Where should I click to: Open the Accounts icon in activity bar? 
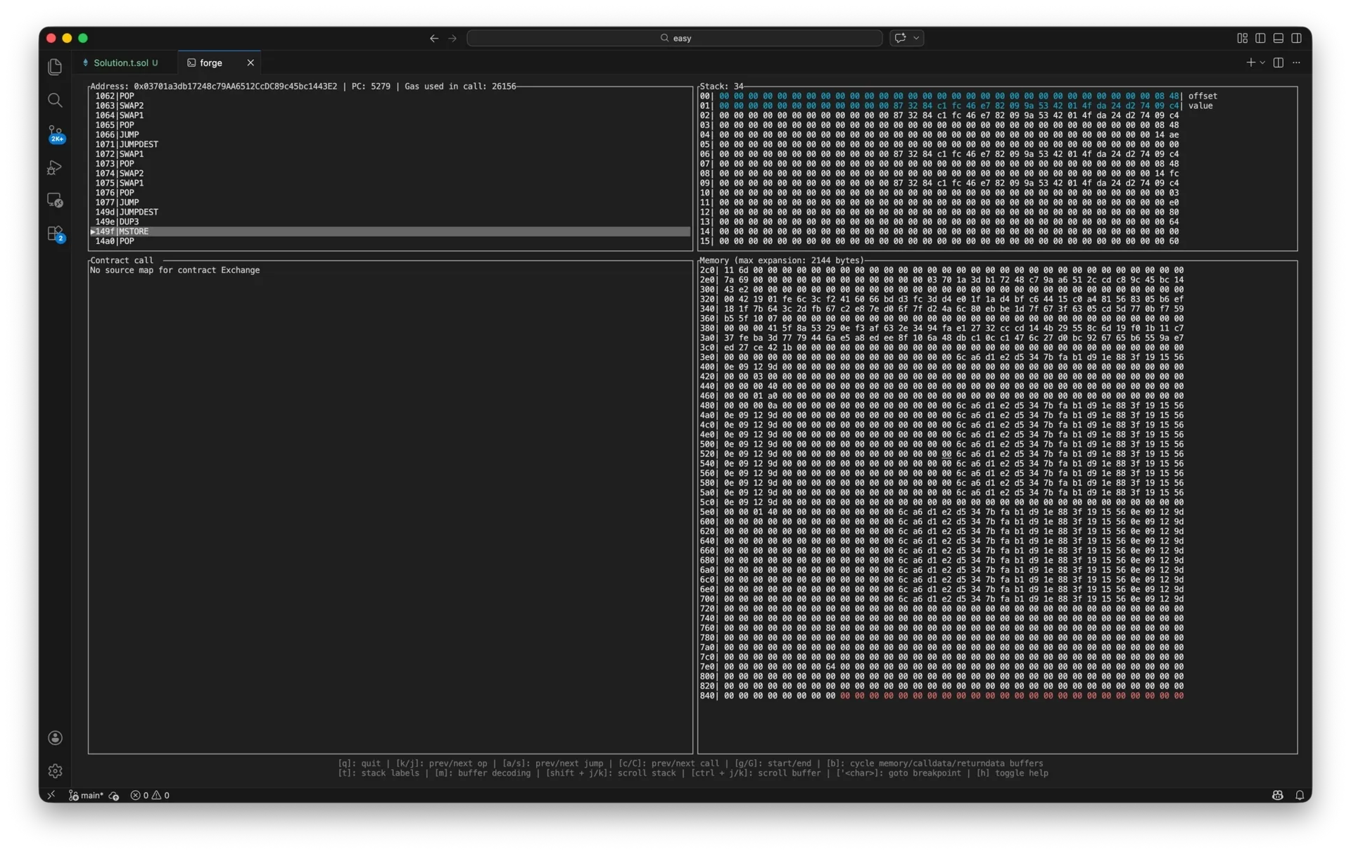[55, 737]
